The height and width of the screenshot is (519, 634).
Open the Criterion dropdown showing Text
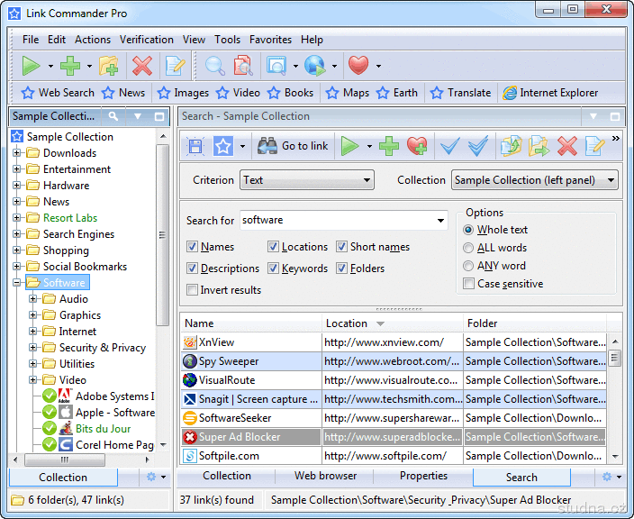(307, 180)
